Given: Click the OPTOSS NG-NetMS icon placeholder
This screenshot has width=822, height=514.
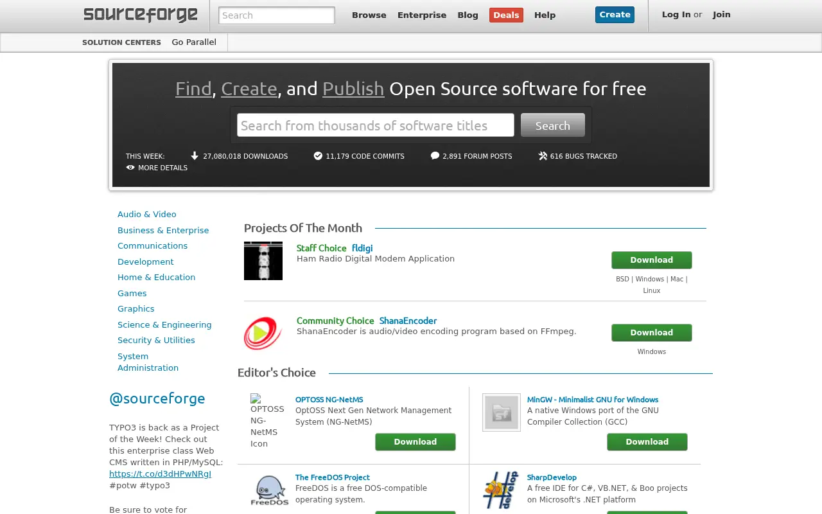Looking at the screenshot, I should pos(267,421).
